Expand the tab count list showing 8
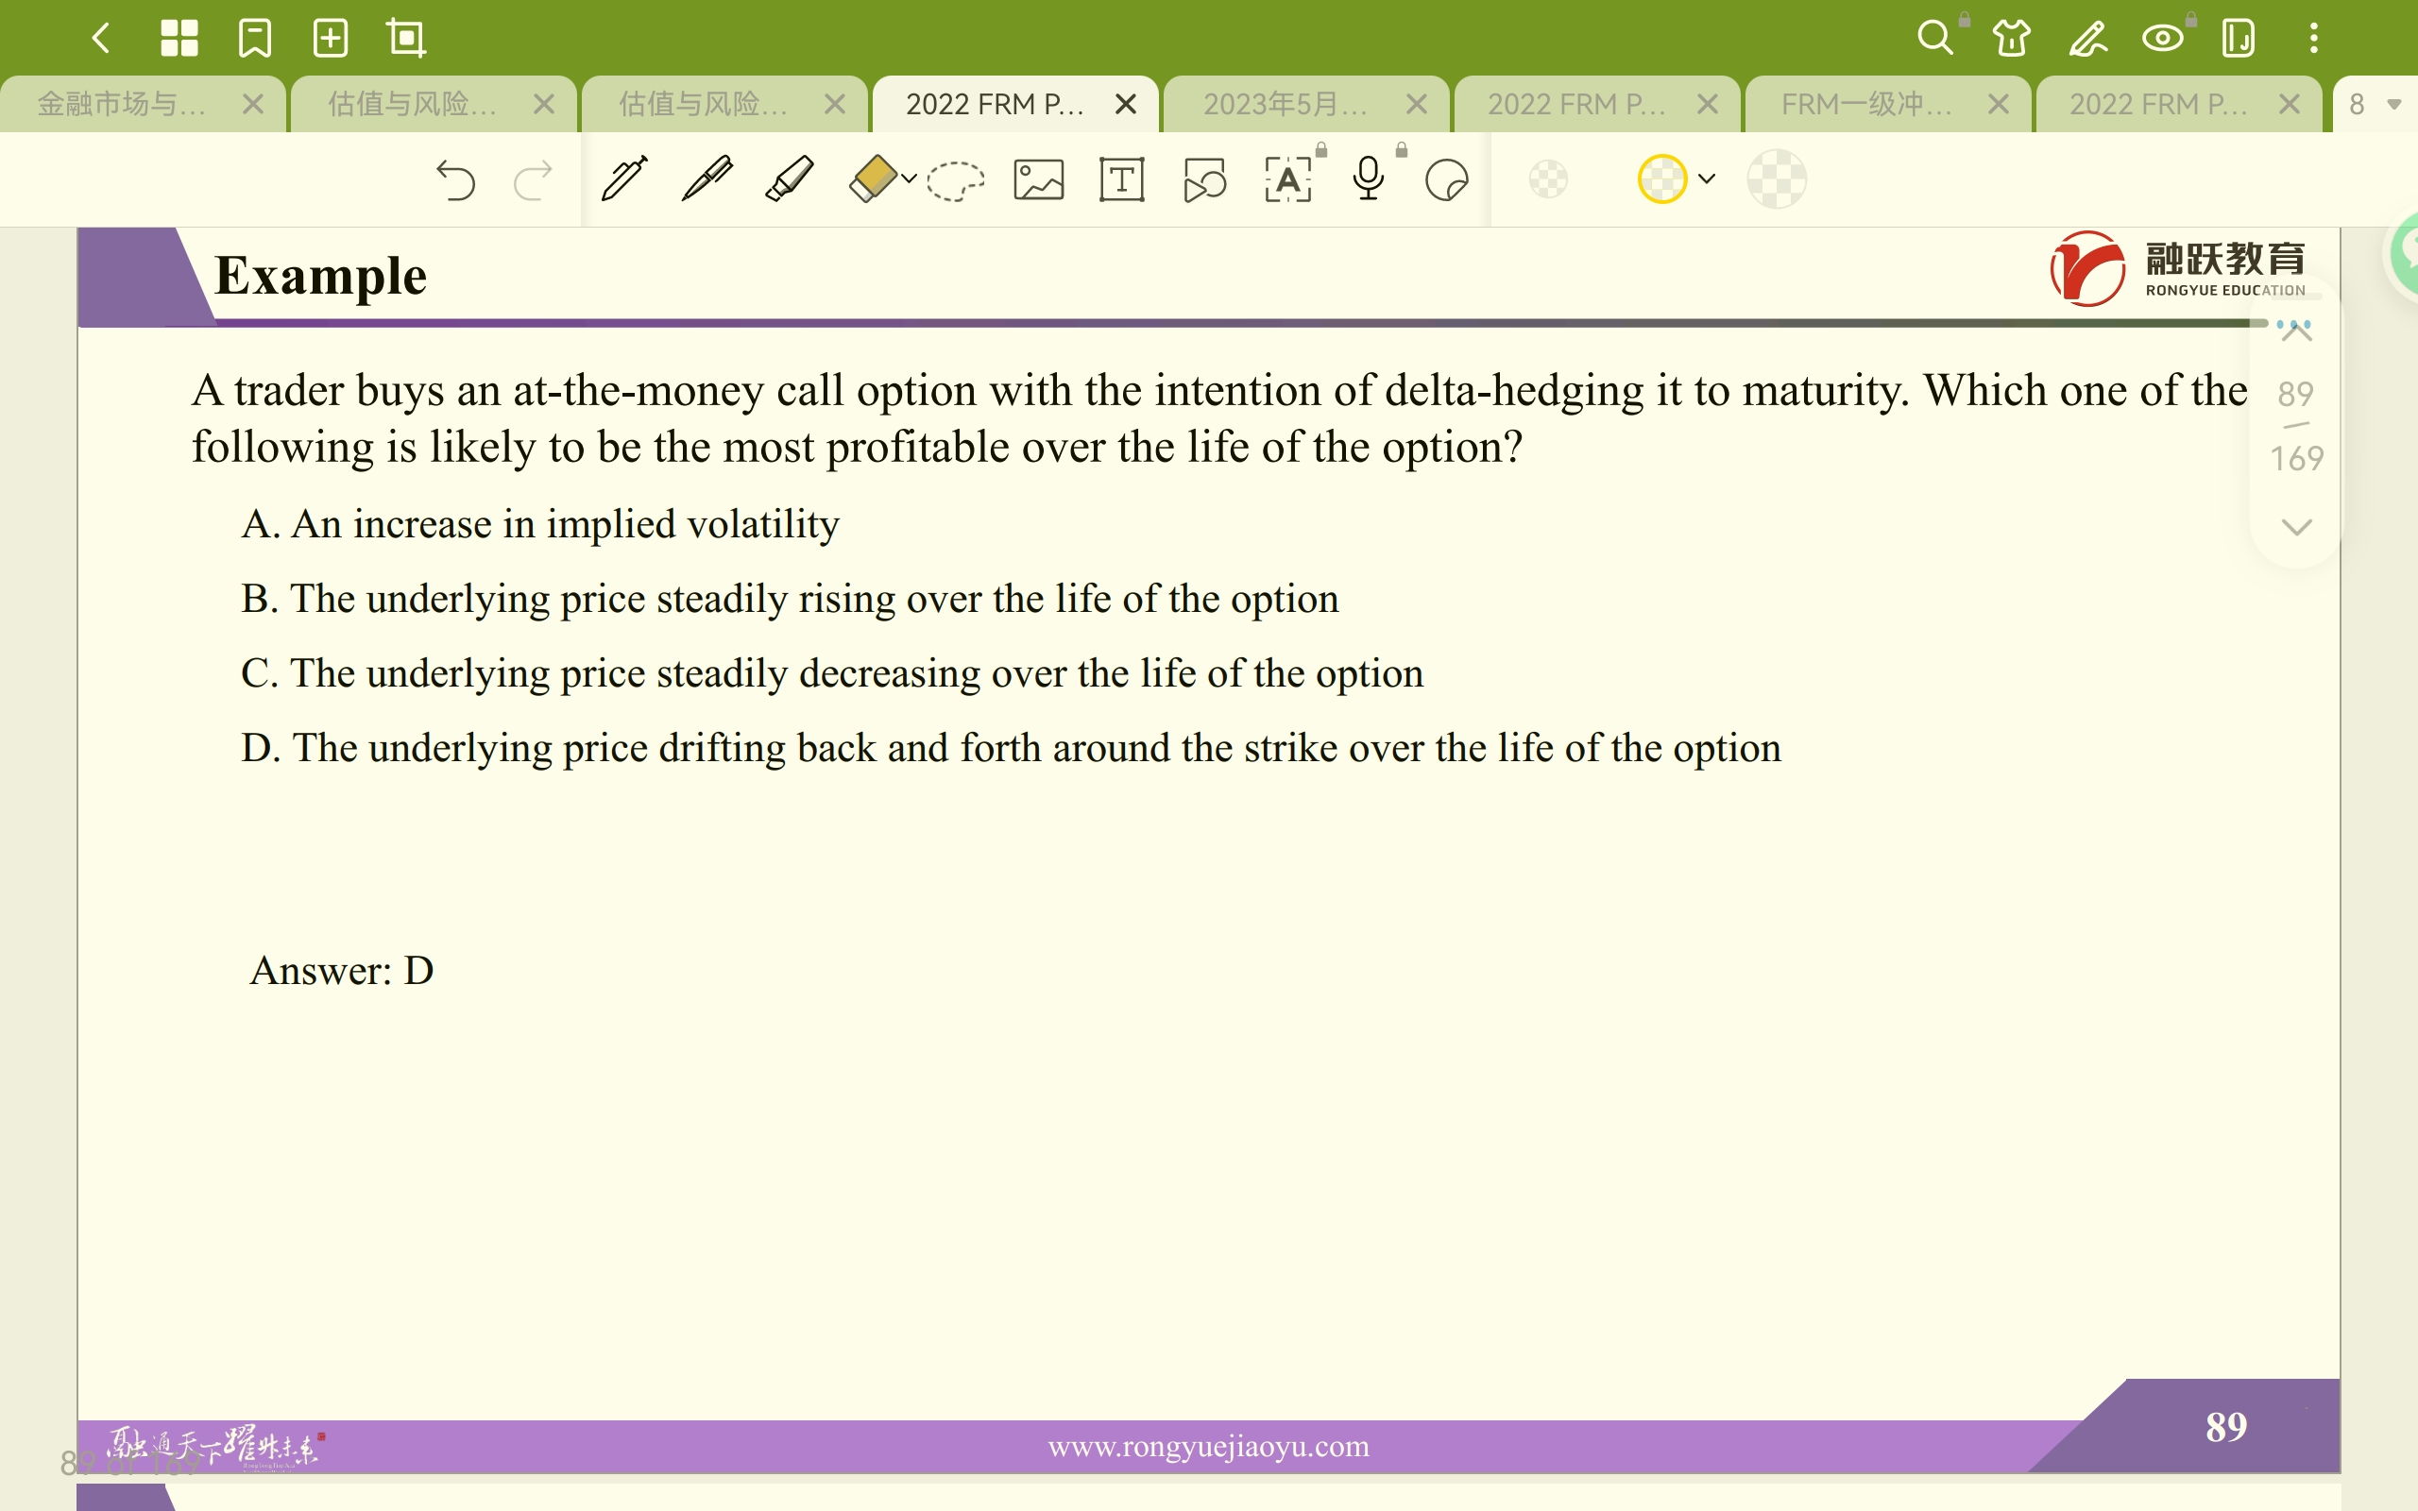The image size is (2418, 1511). (2375, 104)
